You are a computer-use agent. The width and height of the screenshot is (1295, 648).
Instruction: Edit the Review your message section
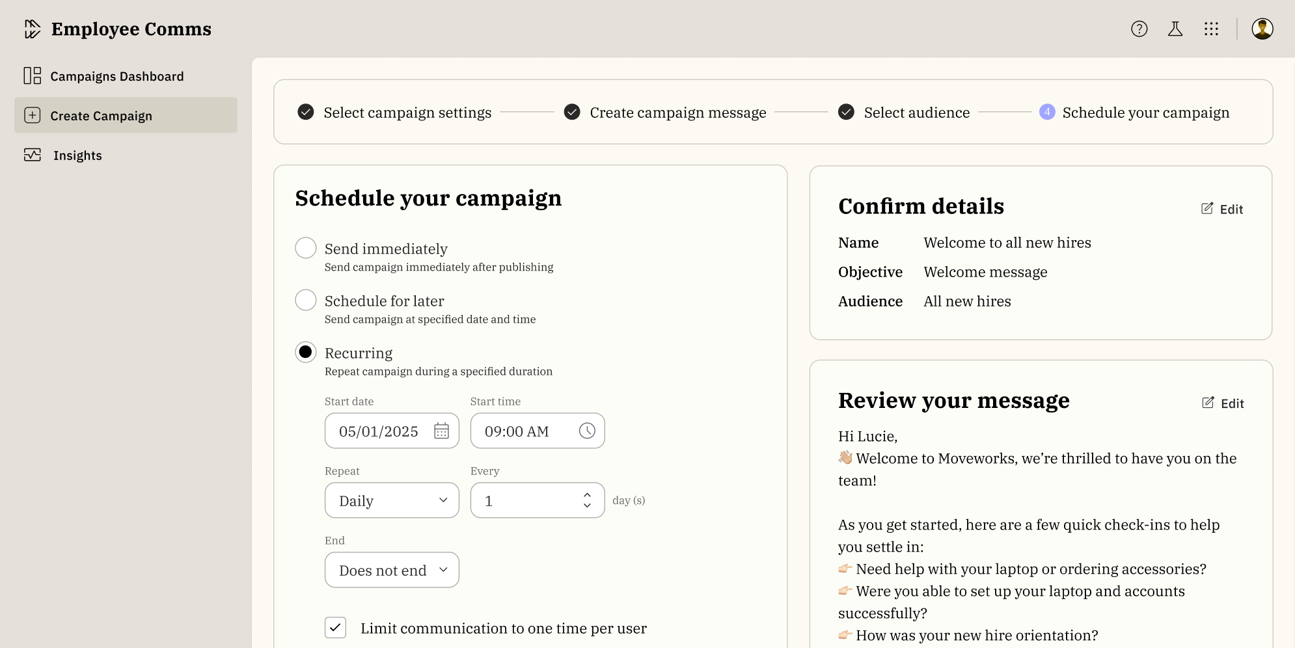1223,403
